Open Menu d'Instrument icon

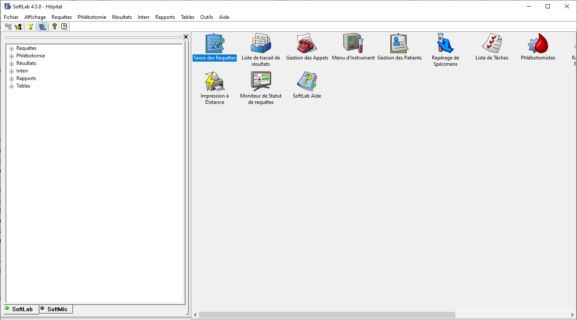pos(353,43)
